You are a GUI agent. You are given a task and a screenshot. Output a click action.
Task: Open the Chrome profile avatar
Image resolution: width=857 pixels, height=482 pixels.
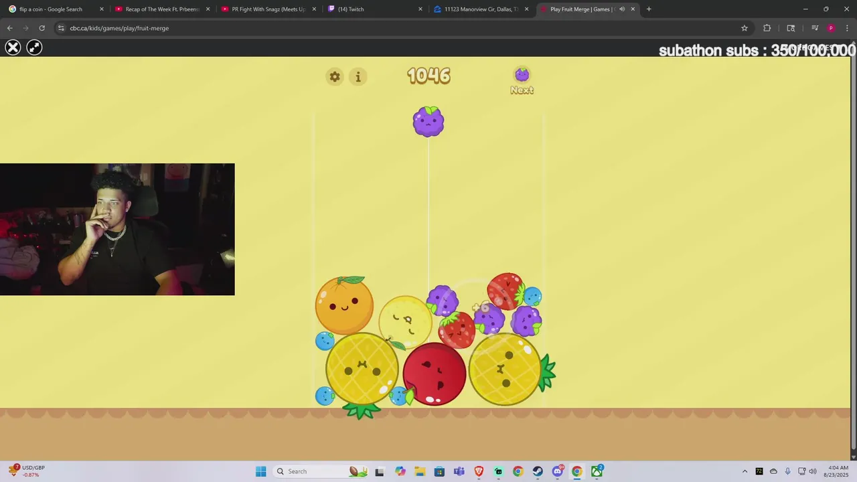831,28
